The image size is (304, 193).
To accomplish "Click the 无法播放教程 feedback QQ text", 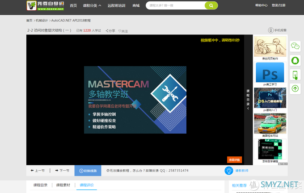I will pyautogui.click(x=148, y=171).
